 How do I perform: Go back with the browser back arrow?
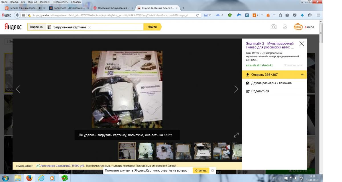(18, 15)
